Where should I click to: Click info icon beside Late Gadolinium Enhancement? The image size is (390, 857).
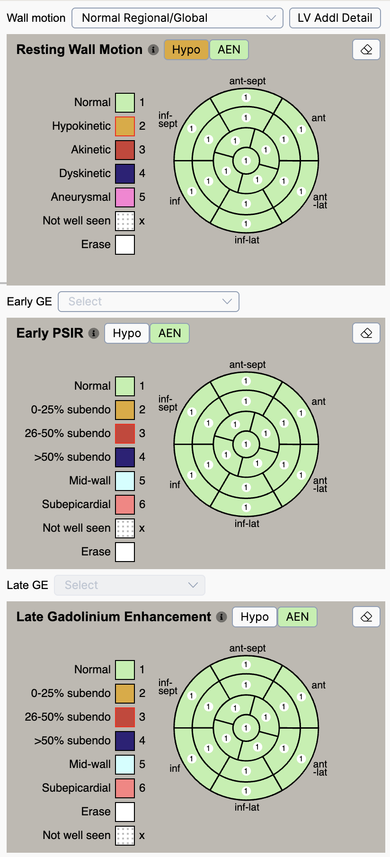pyautogui.click(x=221, y=617)
